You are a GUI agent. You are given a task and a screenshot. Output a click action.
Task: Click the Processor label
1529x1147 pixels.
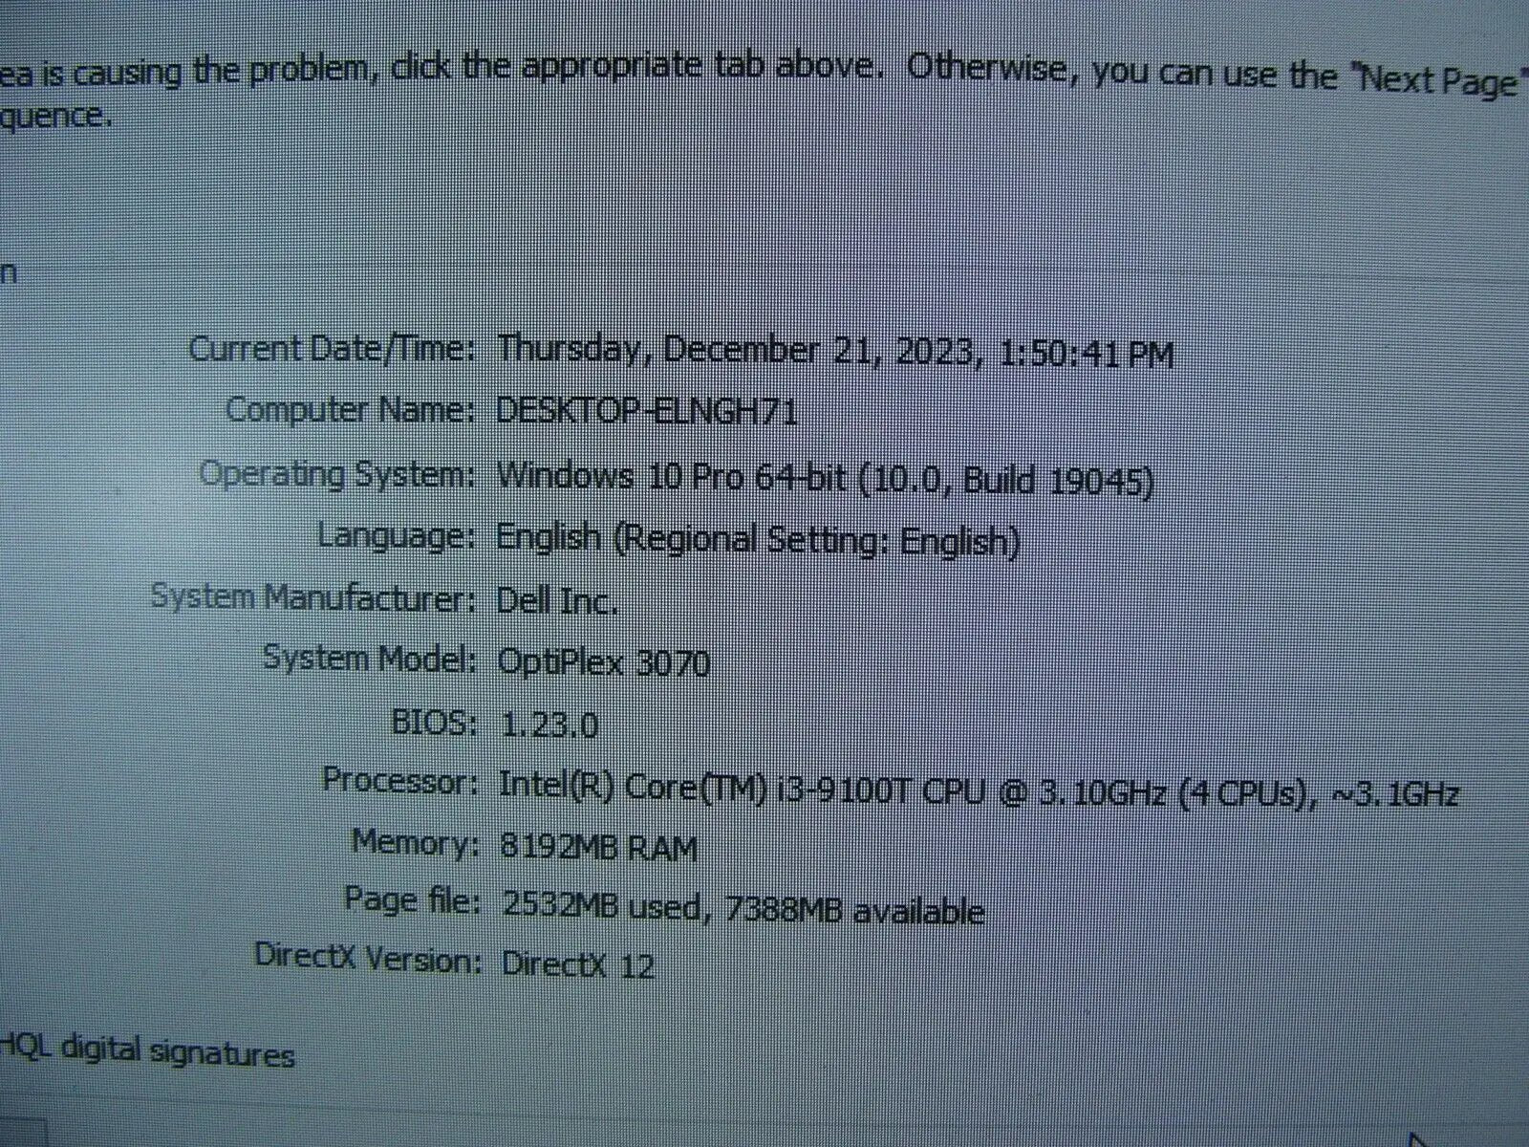pos(399,781)
